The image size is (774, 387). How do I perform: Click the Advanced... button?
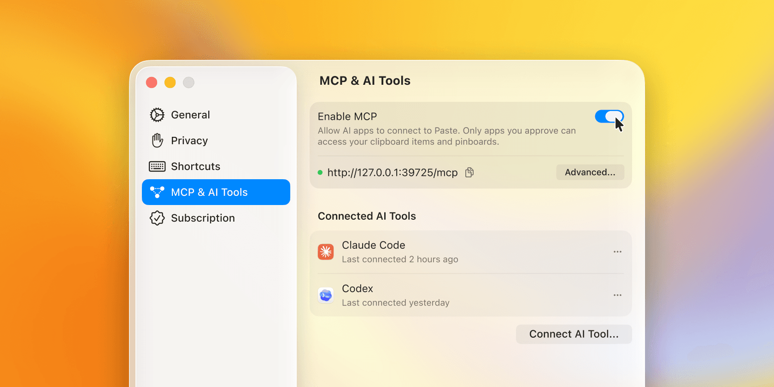pyautogui.click(x=590, y=172)
